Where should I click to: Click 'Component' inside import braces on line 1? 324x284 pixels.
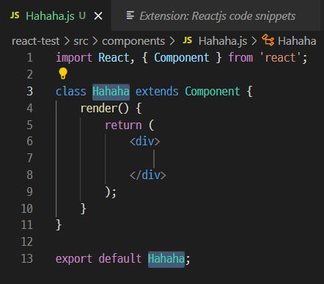tap(182, 58)
